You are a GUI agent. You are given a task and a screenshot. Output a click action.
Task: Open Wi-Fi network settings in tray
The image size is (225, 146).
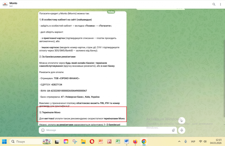coord(200,142)
